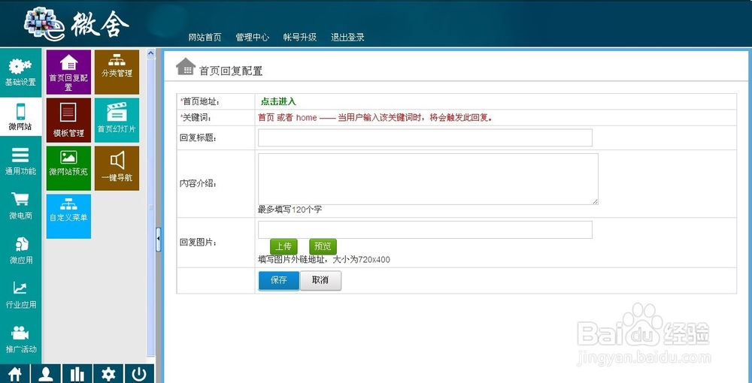Click the bar chart icon in bottom bar
Viewport: 752px width, 383px height.
(x=77, y=374)
